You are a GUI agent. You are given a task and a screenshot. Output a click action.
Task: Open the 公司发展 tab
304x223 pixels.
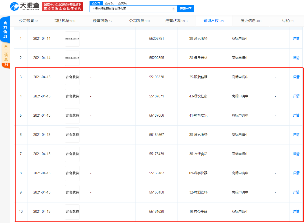[140, 21]
